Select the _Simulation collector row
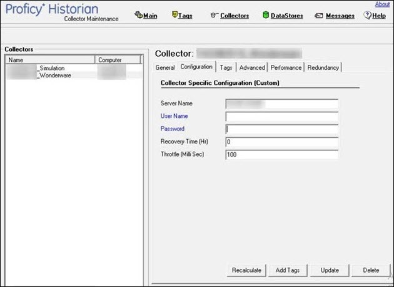 pos(73,68)
